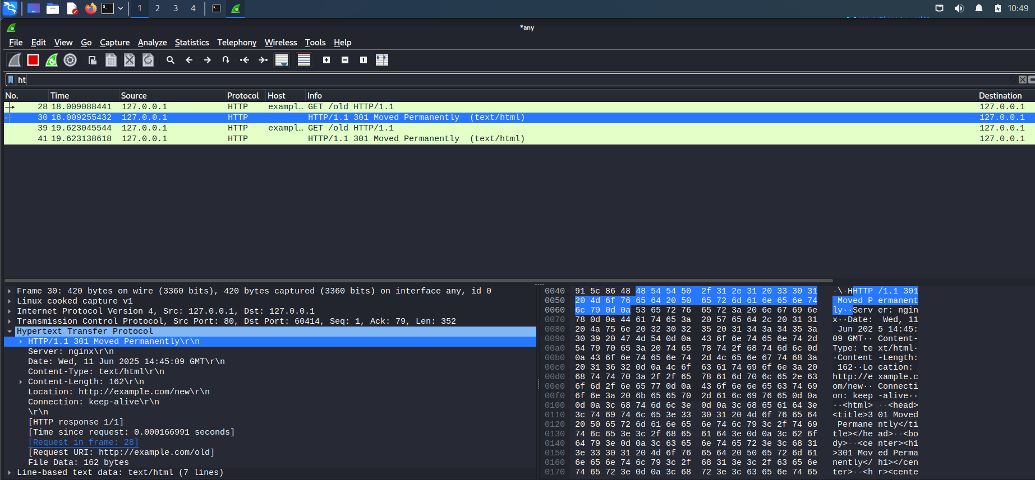Screen dimensions: 1035x480
Task: Open notifications bell in system tray
Action: tap(979, 8)
